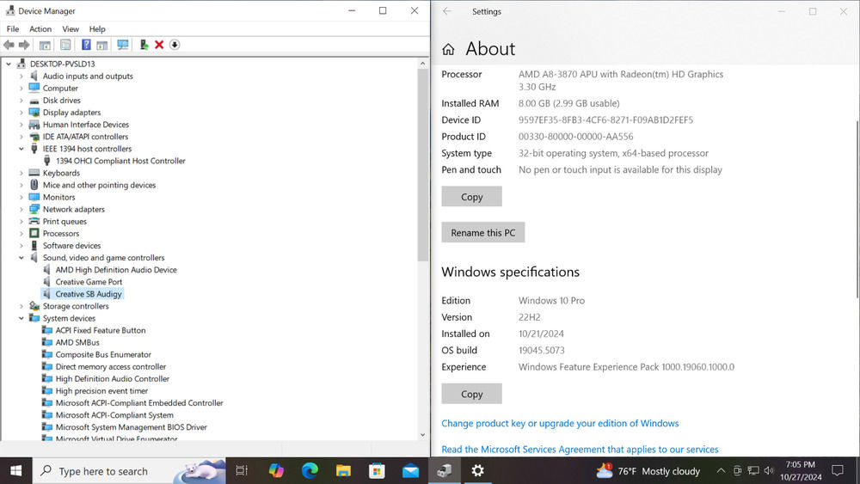Click the Disable device down-arrow icon

[175, 45]
